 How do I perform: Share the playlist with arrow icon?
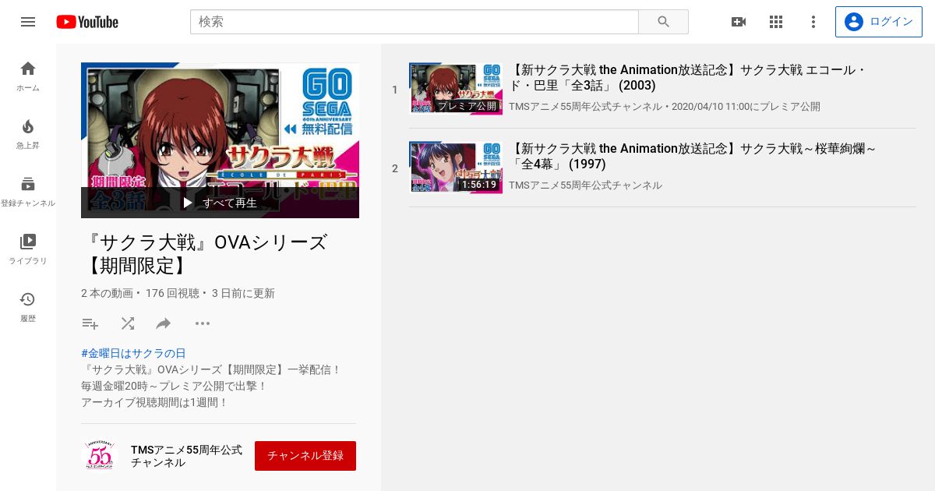click(164, 323)
